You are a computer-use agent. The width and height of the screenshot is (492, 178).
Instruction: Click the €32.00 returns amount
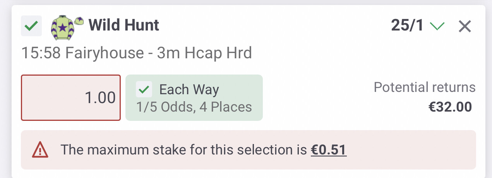450,107
